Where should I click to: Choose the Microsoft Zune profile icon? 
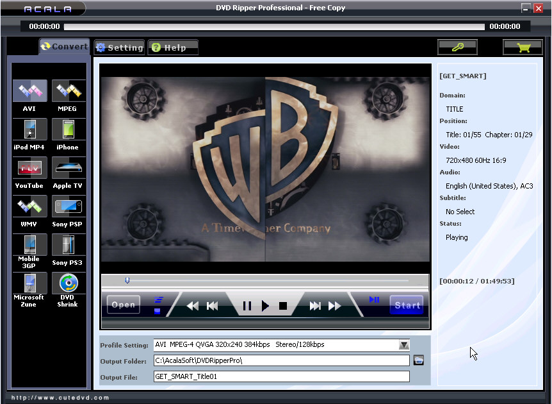pyautogui.click(x=30, y=283)
